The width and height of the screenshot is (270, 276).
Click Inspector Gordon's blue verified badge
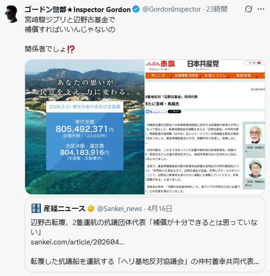[x=136, y=9]
